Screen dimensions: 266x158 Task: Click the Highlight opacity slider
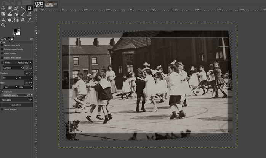tap(16, 95)
